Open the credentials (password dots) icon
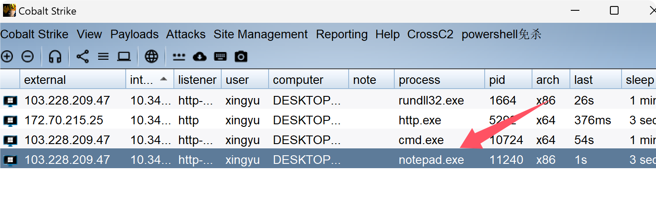 tap(179, 56)
